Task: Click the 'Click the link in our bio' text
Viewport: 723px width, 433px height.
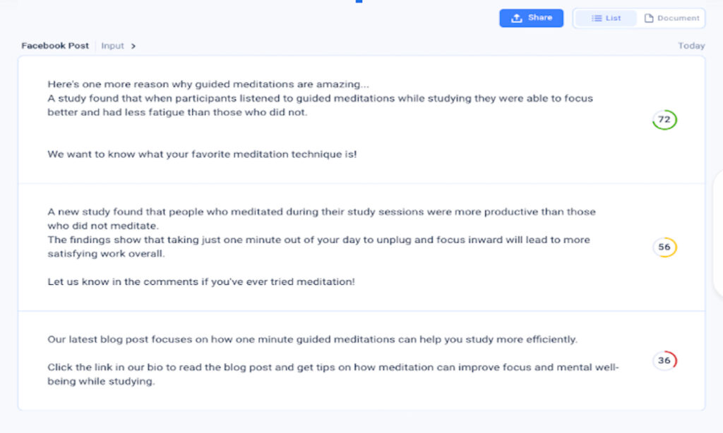Action: click(x=333, y=374)
